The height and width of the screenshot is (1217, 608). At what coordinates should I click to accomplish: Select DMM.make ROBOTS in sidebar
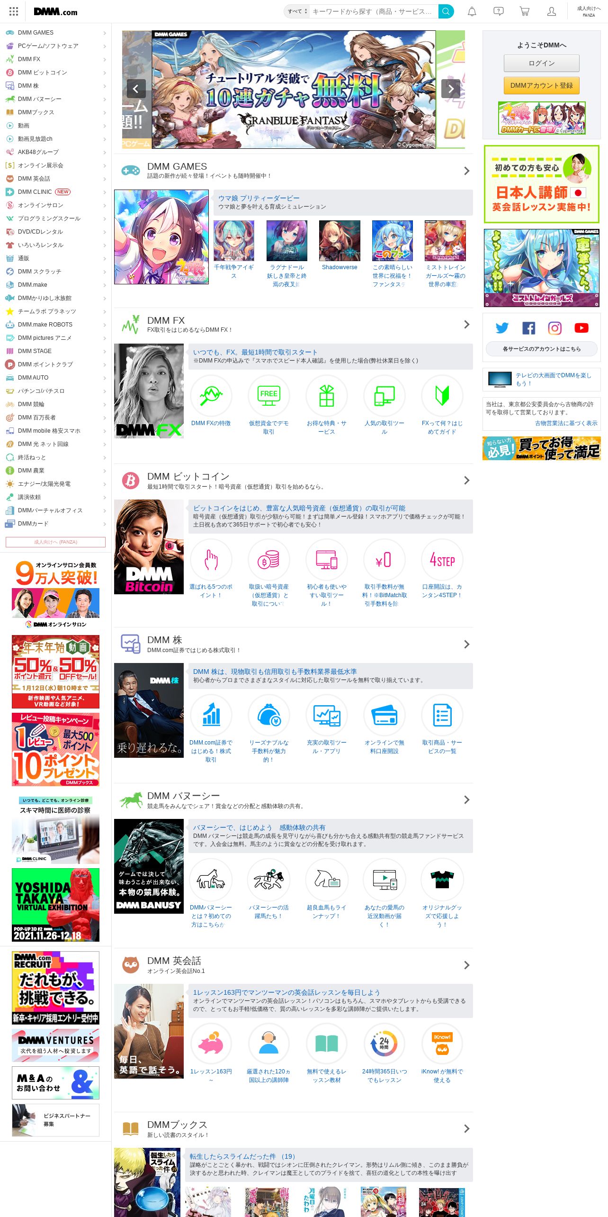55,325
